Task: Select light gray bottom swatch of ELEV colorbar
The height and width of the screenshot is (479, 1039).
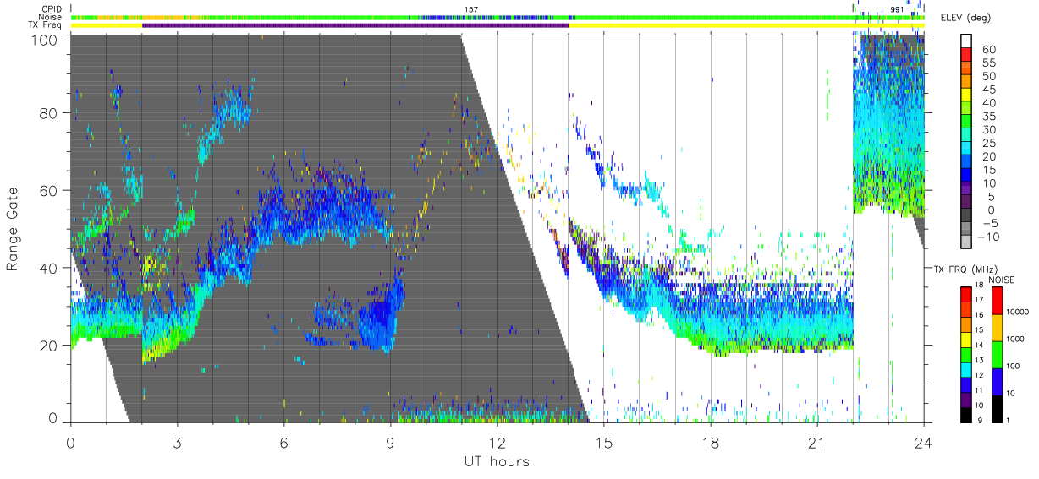Action: tap(968, 242)
